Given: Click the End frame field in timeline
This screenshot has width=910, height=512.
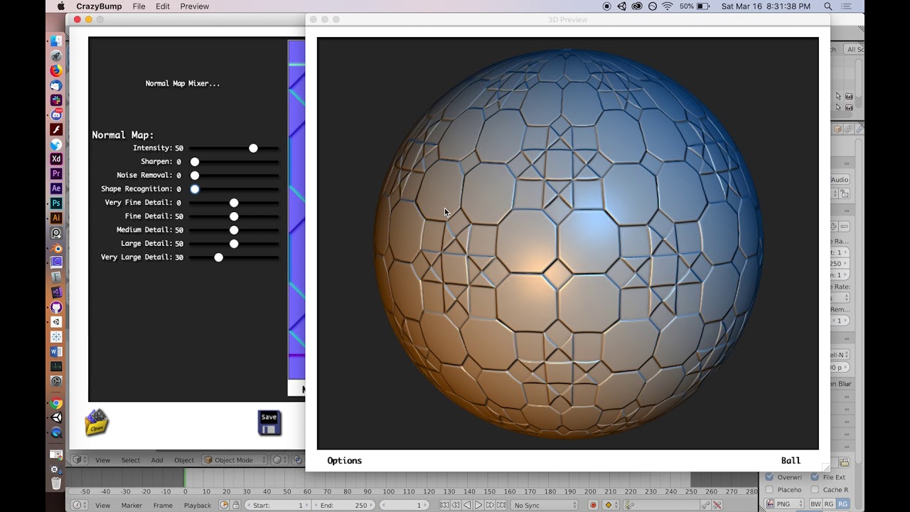Looking at the screenshot, I should click(x=344, y=505).
